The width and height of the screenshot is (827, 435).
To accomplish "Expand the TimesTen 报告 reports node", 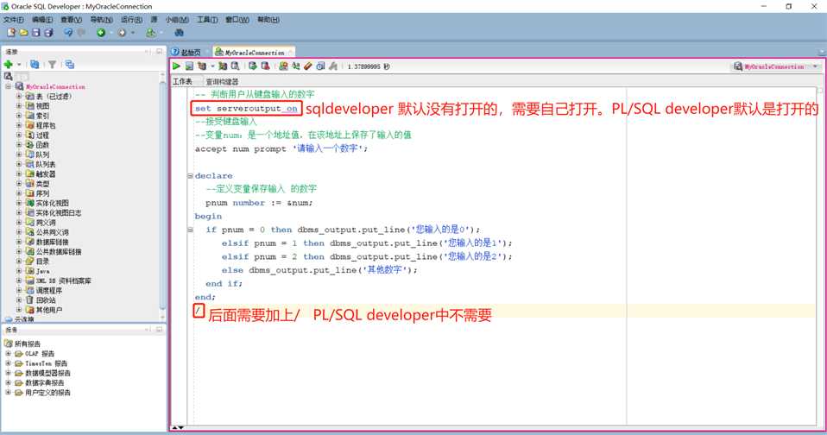I will pyautogui.click(x=8, y=363).
